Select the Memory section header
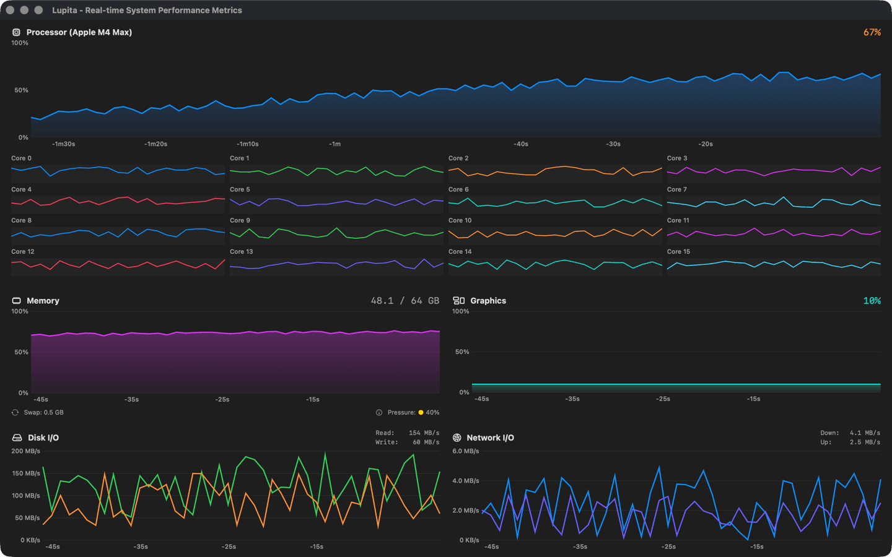Viewport: 892px width, 557px height. click(43, 301)
